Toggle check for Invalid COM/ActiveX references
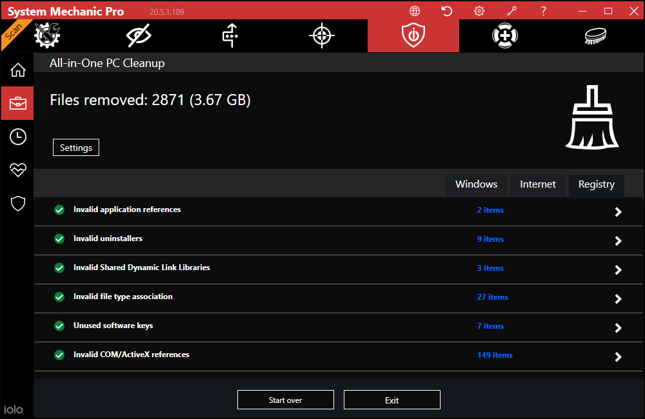The height and width of the screenshot is (419, 645). coord(59,355)
